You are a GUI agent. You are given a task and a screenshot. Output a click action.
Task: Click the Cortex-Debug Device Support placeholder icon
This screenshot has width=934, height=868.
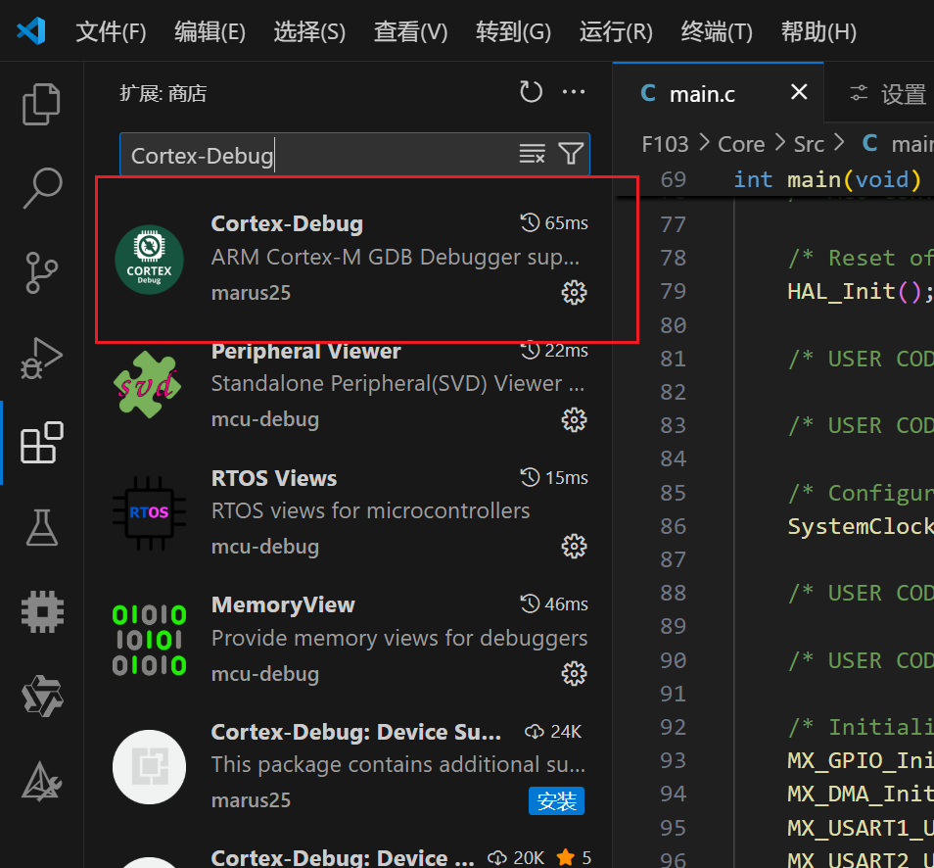(149, 767)
